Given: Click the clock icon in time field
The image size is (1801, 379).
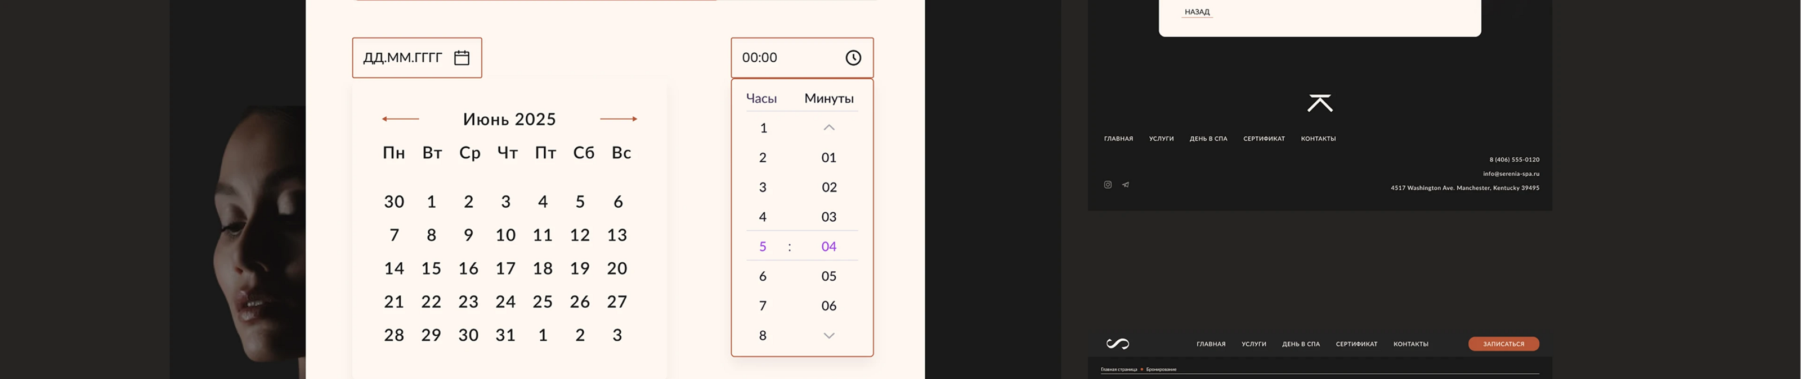Looking at the screenshot, I should pyautogui.click(x=853, y=58).
